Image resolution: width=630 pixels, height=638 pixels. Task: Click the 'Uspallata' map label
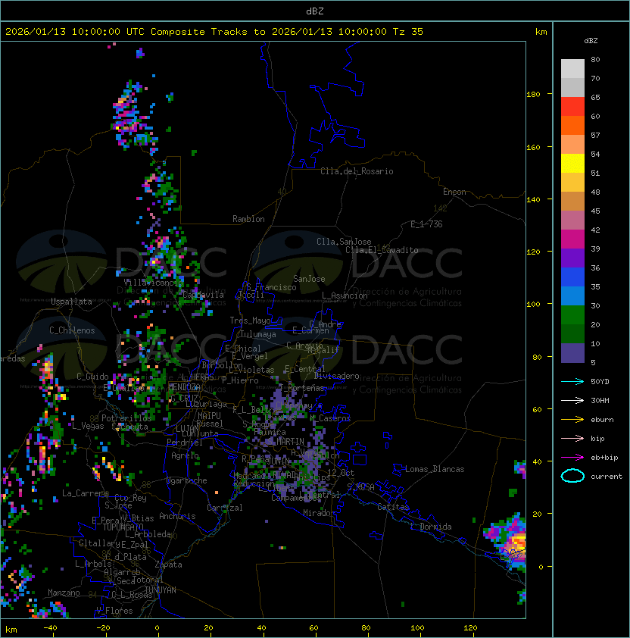coord(71,302)
